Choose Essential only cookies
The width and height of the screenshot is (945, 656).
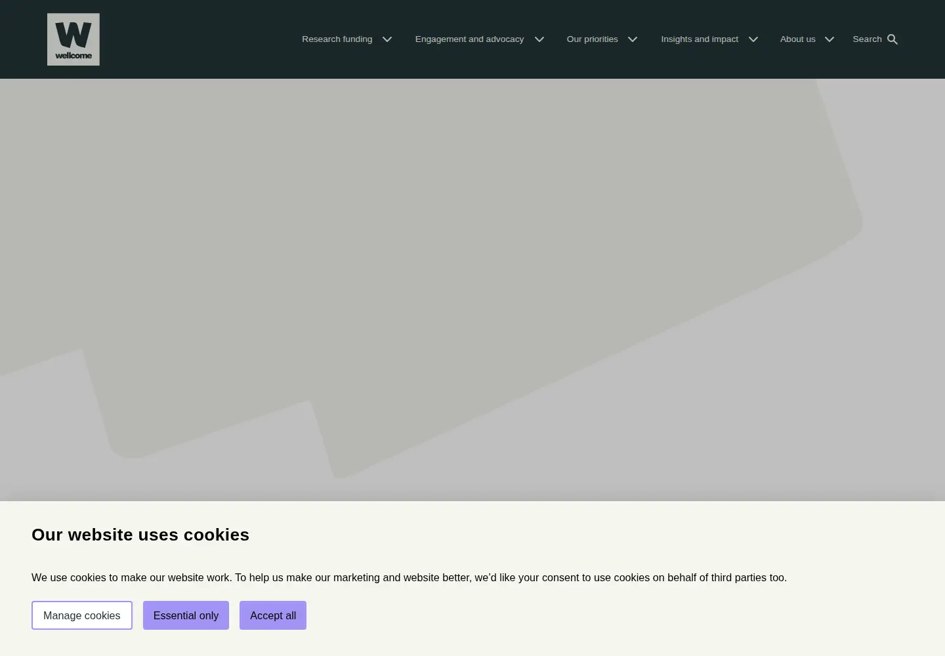pos(186,615)
